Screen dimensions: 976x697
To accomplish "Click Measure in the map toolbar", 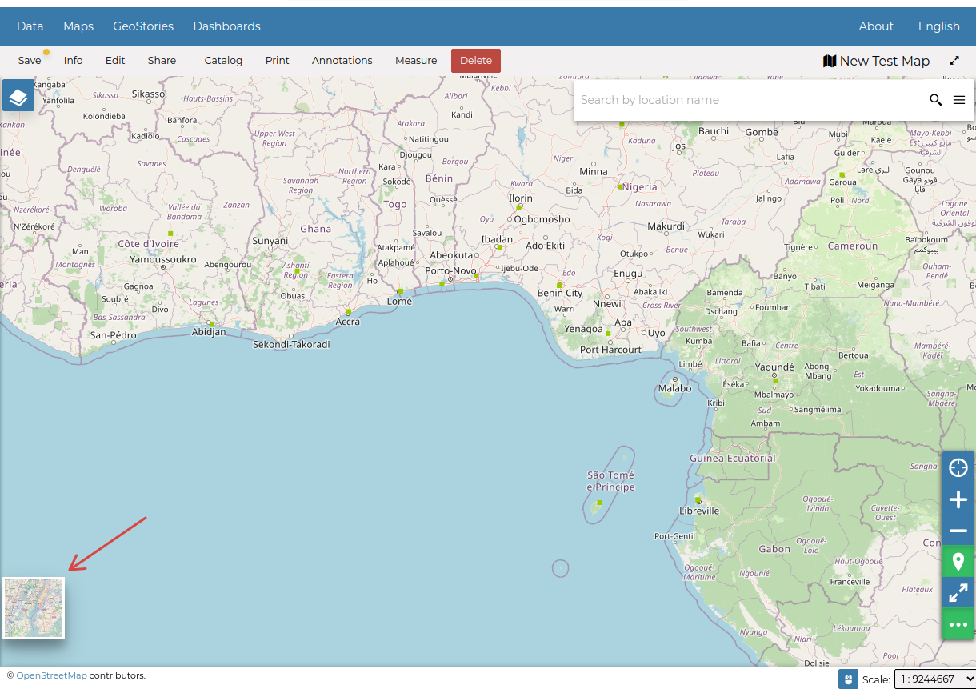I will point(416,61).
